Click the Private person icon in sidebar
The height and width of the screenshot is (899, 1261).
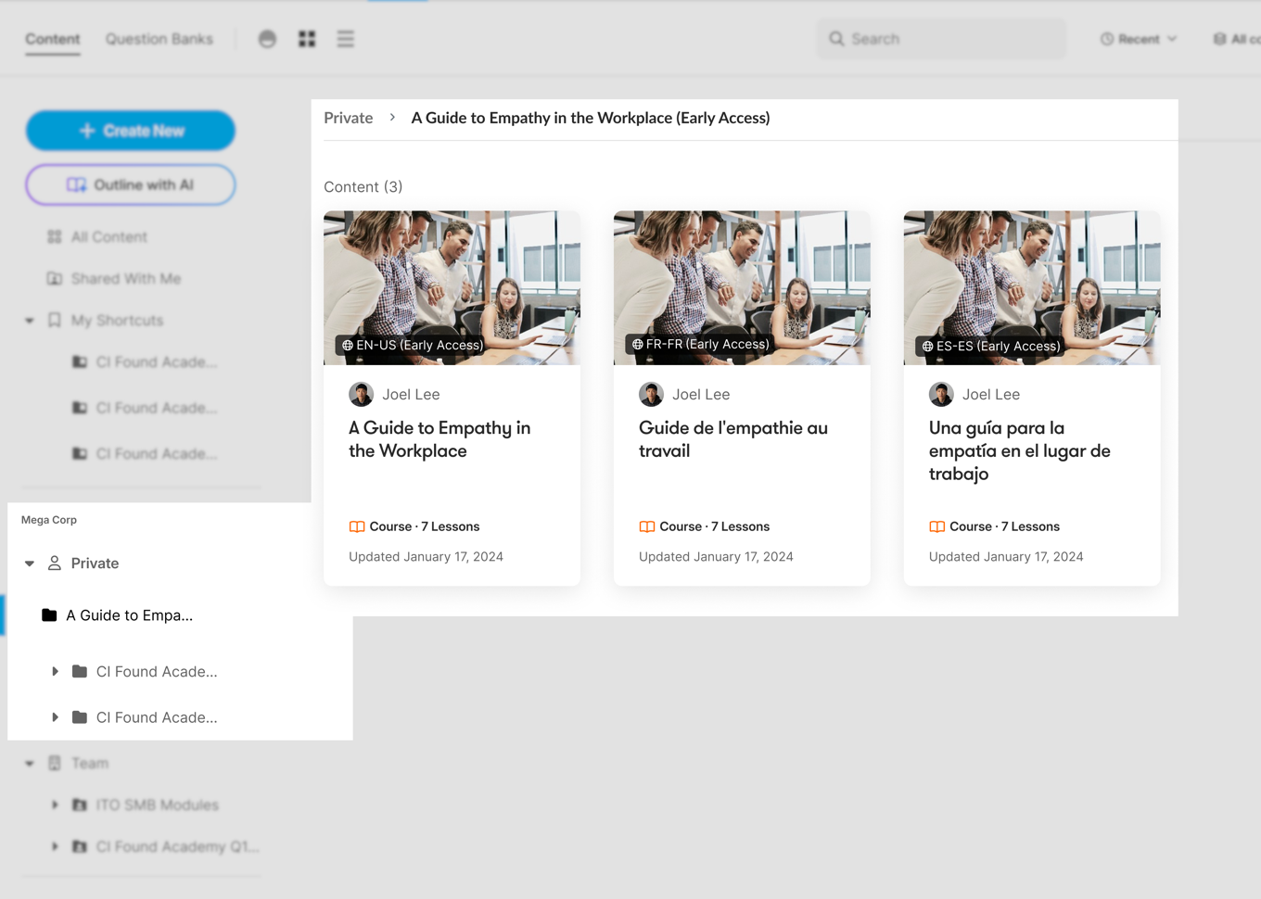point(55,563)
